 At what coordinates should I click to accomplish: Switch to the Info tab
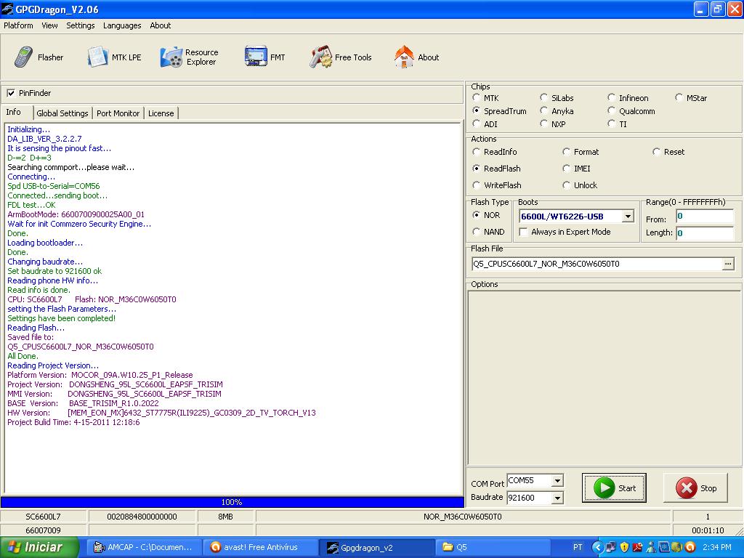13,112
